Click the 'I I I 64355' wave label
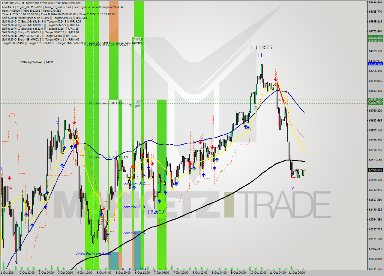This screenshot has width=384, height=276. (262, 47)
